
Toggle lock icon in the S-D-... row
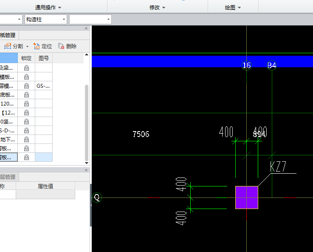[x=26, y=130]
